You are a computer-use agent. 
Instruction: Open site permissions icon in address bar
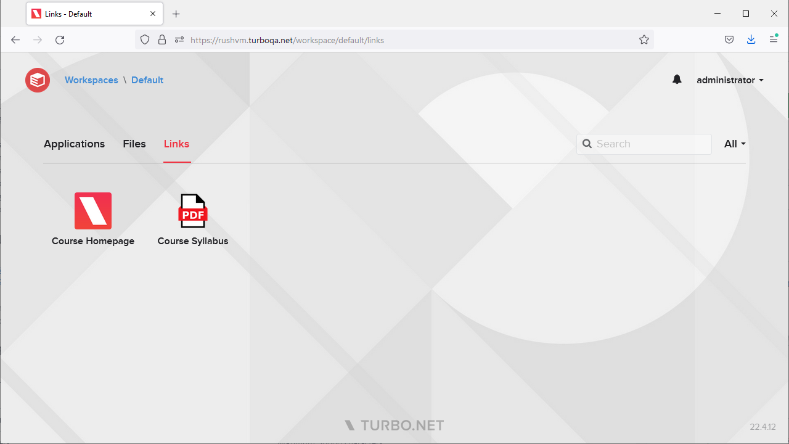coord(179,40)
